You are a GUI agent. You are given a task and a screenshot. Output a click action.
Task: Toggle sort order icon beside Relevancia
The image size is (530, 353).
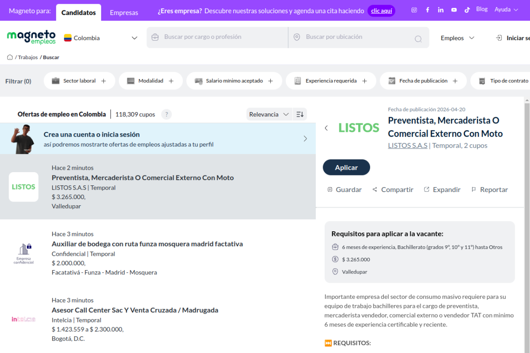tap(300, 114)
